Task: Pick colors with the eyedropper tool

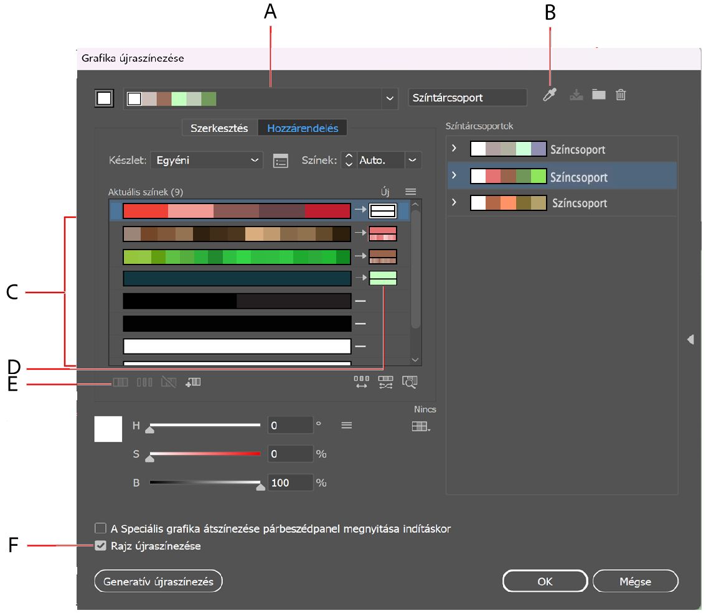Action: click(549, 95)
